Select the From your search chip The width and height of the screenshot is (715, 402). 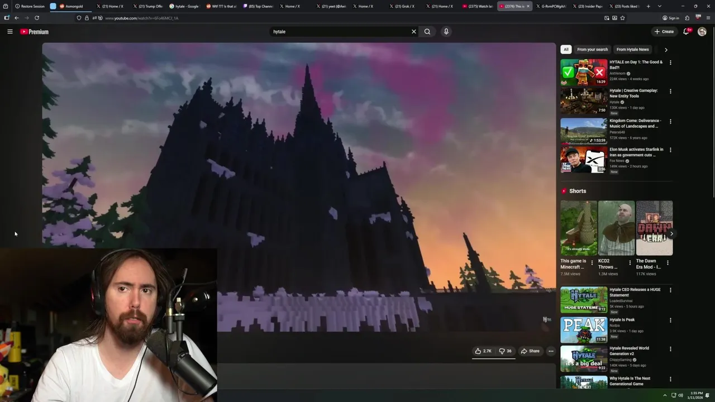(x=592, y=49)
